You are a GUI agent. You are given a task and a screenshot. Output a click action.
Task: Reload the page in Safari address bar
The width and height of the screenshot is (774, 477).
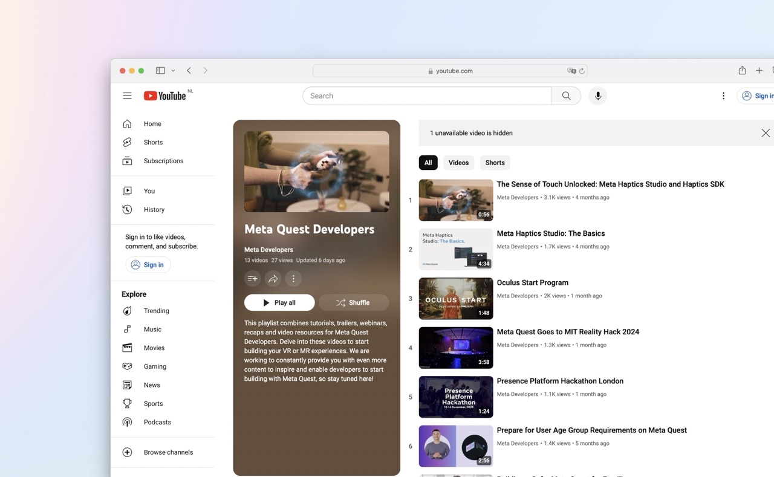pos(582,71)
